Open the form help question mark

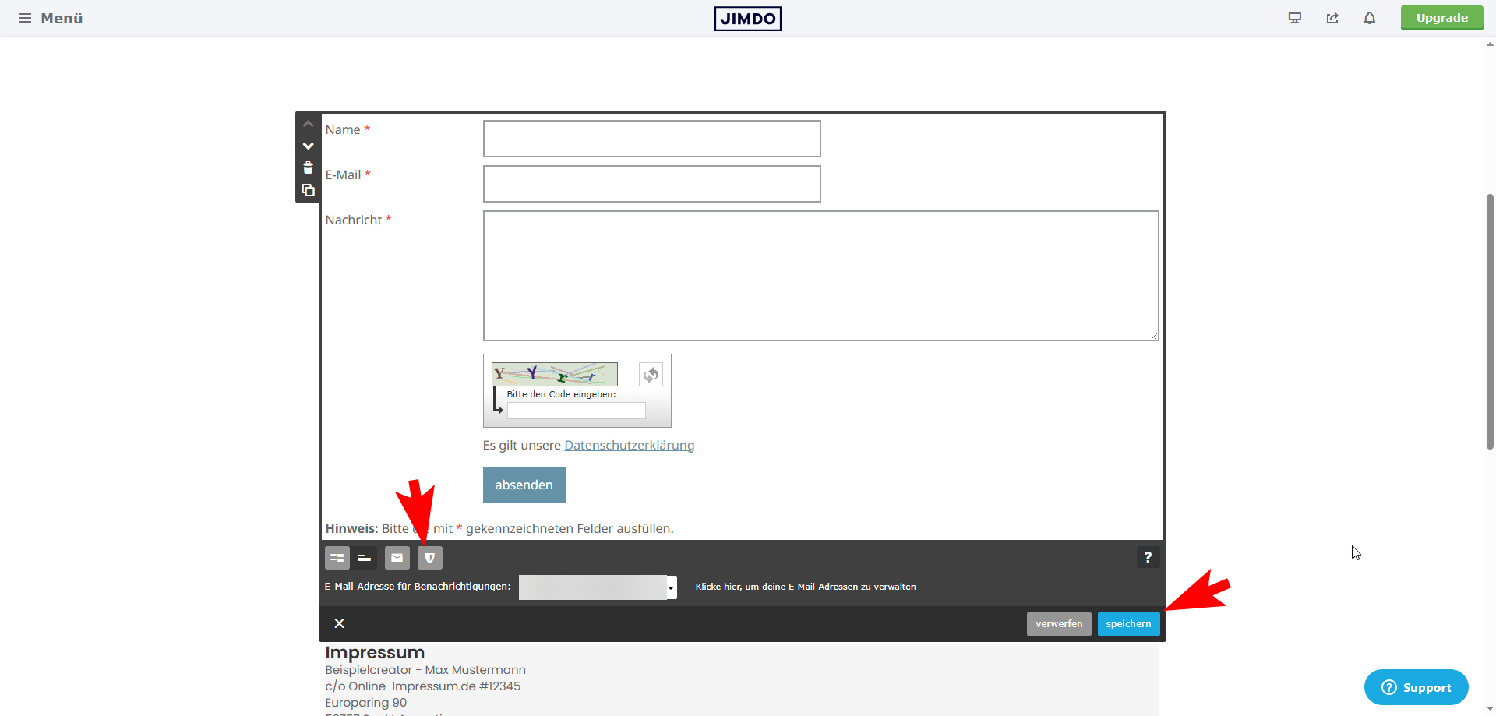tap(1148, 557)
